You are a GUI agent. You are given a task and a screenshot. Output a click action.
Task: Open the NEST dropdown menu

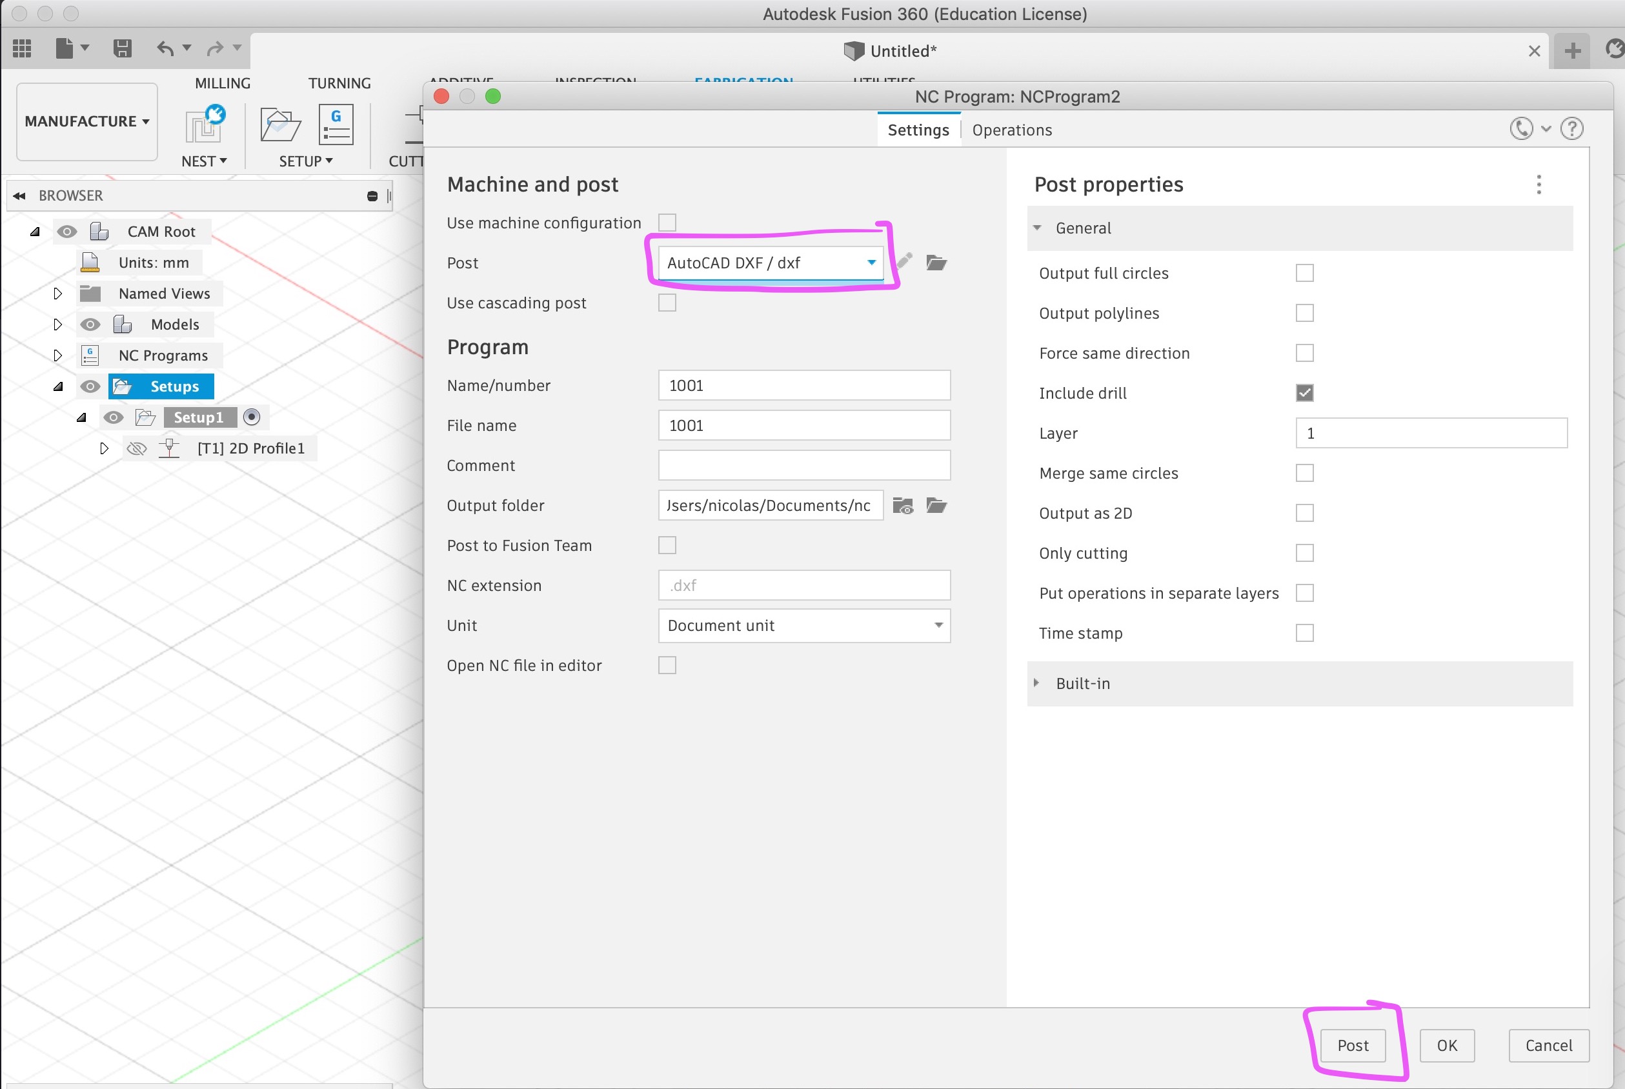pyautogui.click(x=203, y=161)
